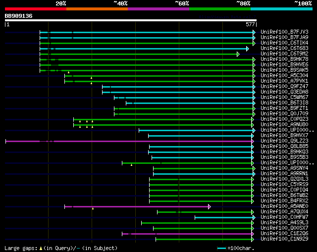Click the orange ~40% identity legend segment

tap(97, 9)
